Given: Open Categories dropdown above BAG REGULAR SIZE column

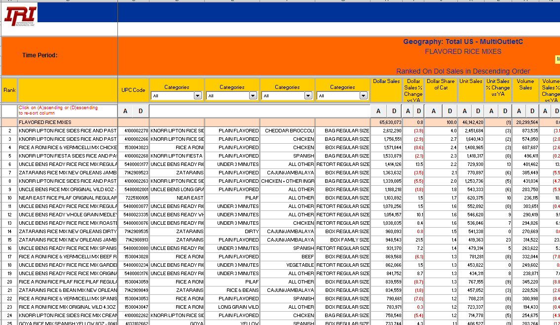Looking at the screenshot, I should point(363,95).
